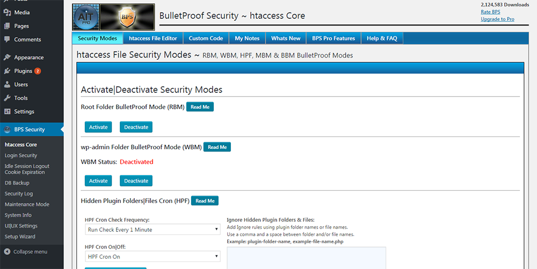
Task: Click the Media icon in sidebar
Action: click(7, 12)
